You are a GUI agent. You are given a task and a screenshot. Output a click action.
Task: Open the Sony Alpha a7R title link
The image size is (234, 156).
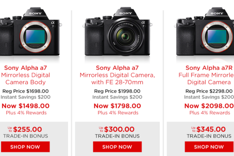(209, 68)
